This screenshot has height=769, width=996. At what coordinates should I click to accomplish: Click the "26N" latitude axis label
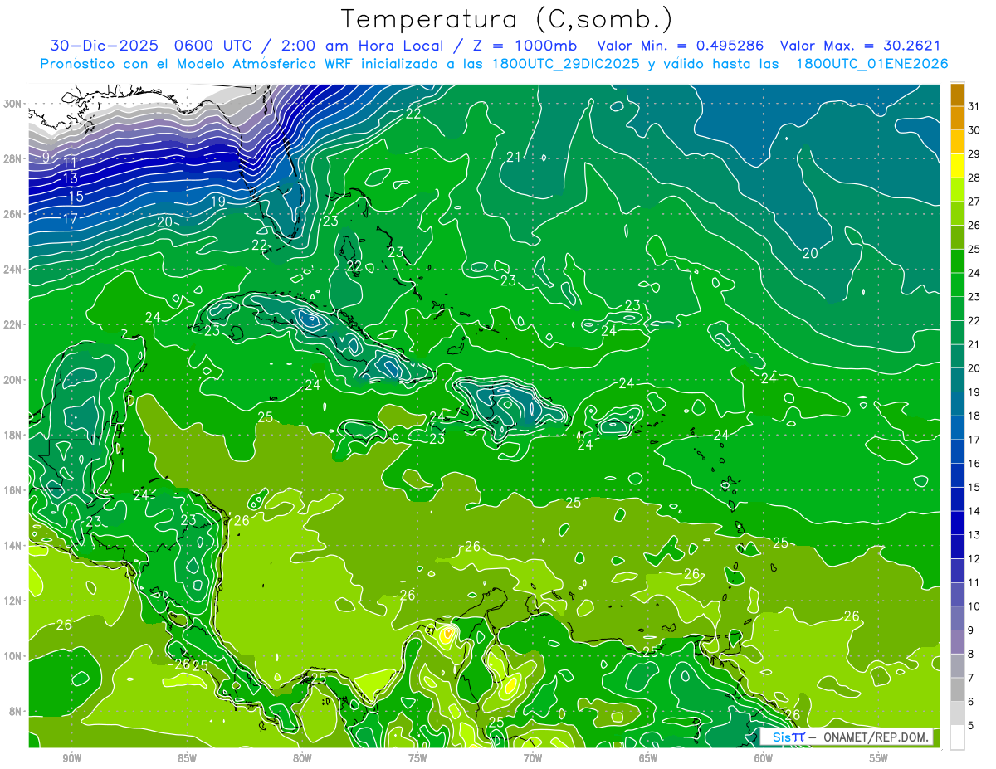click(x=14, y=214)
